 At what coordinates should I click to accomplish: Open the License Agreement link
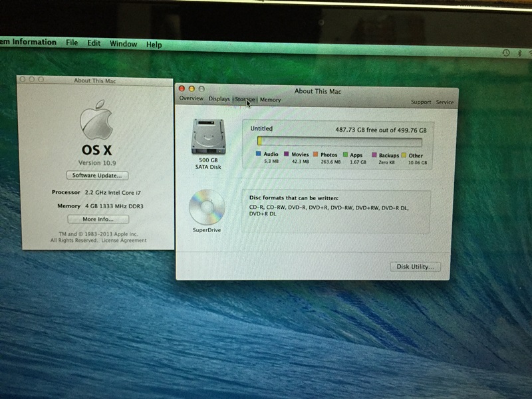127,240
